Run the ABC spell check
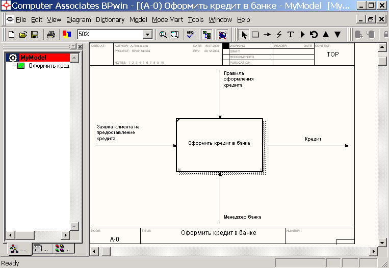This screenshot has width=389, height=268. click(191, 35)
